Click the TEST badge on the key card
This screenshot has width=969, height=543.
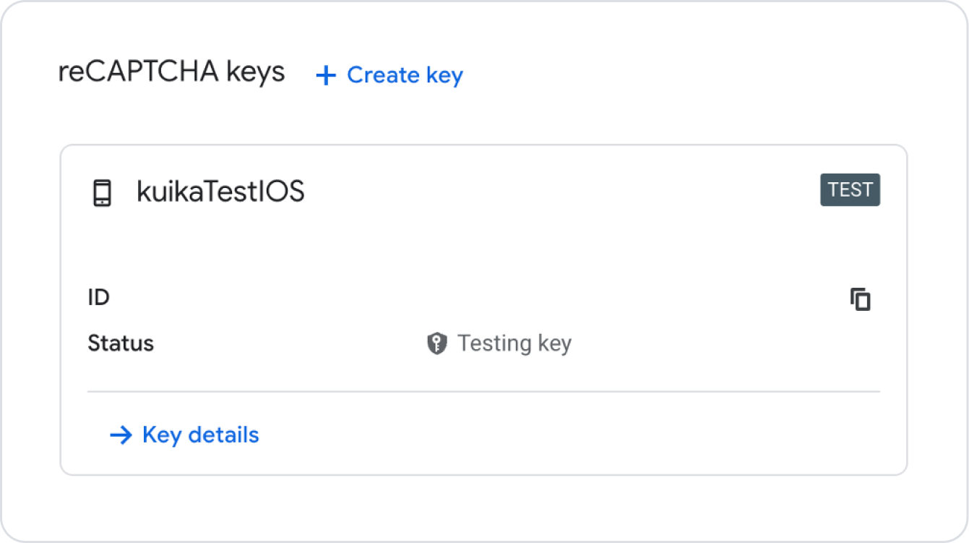click(850, 190)
